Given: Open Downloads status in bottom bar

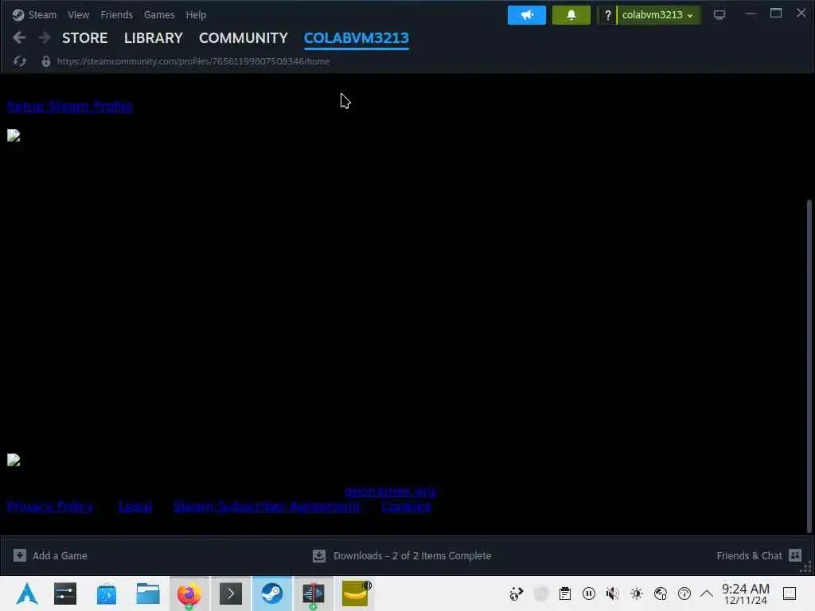Looking at the screenshot, I should [402, 555].
